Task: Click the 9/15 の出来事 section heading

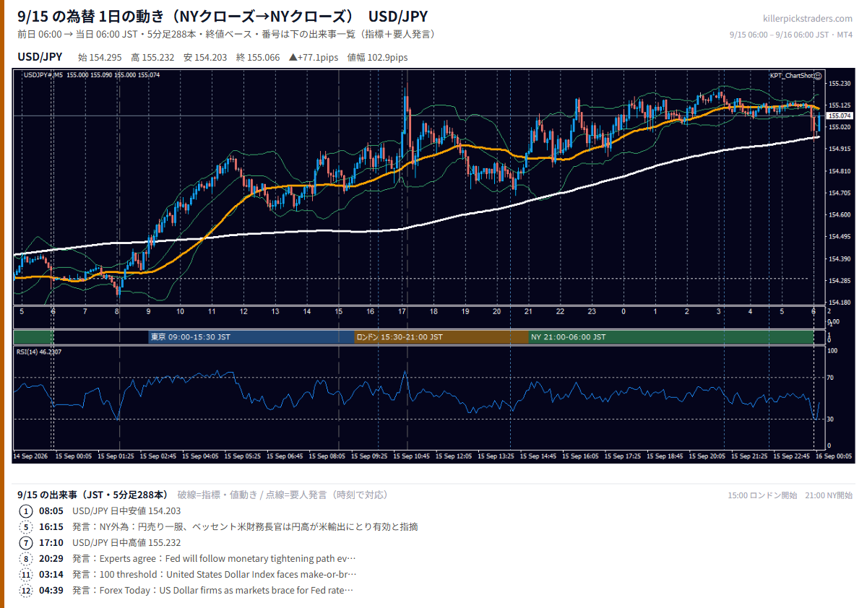Action: (92, 495)
